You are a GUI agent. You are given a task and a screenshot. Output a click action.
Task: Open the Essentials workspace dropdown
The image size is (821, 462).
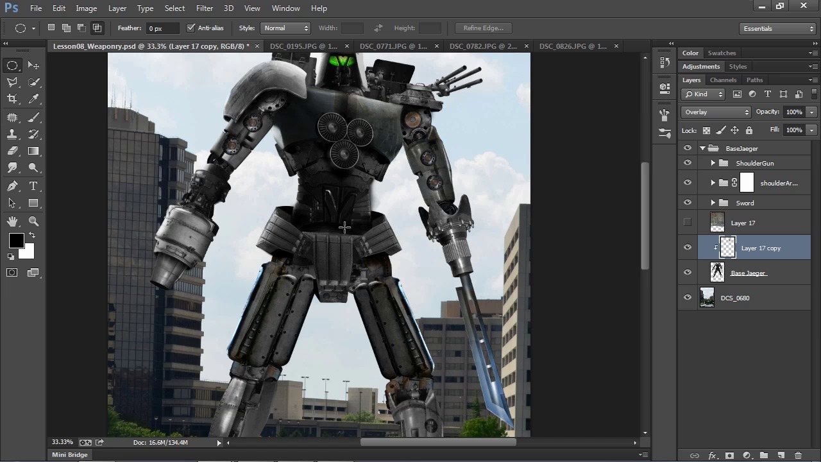click(777, 28)
